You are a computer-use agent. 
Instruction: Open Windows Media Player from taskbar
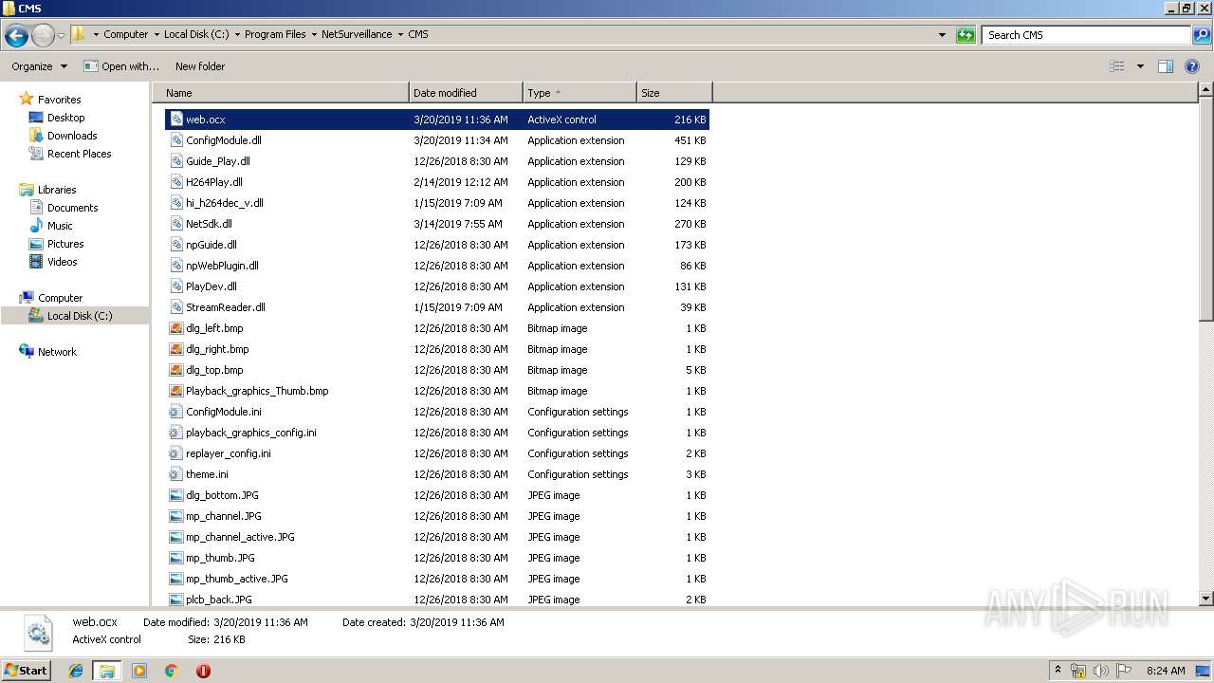click(139, 671)
